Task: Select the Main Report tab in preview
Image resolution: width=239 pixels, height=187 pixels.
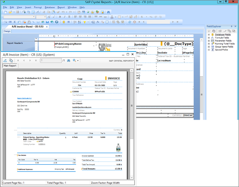Action: click(x=10, y=66)
